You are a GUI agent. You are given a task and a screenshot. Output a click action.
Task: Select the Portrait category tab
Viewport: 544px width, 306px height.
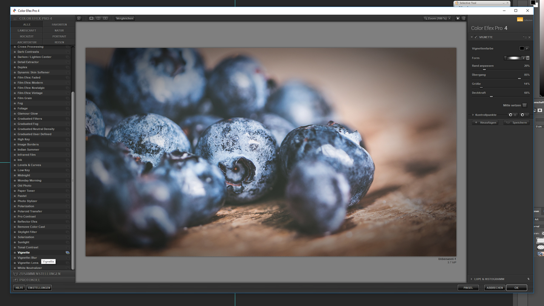(x=59, y=37)
